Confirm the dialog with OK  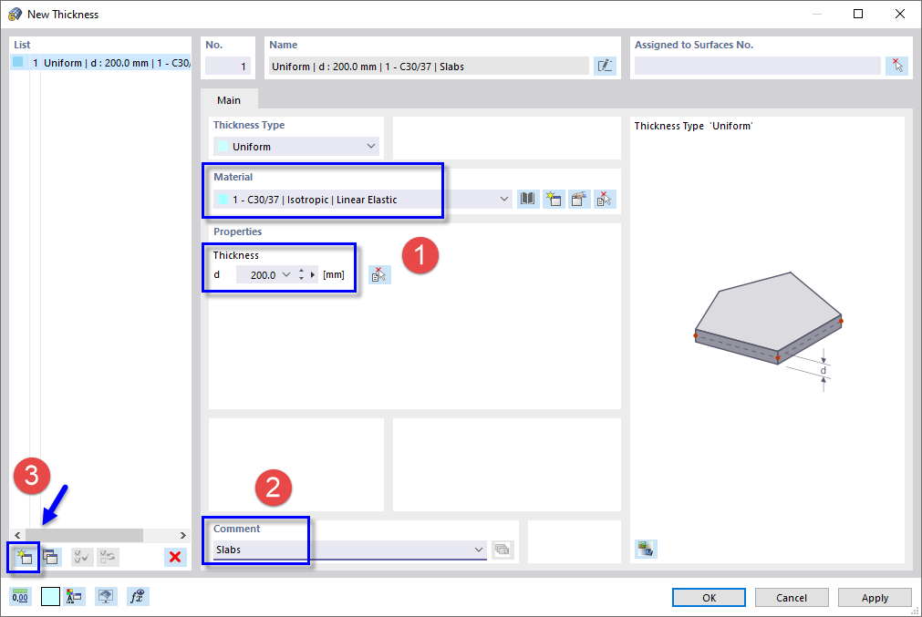click(709, 597)
